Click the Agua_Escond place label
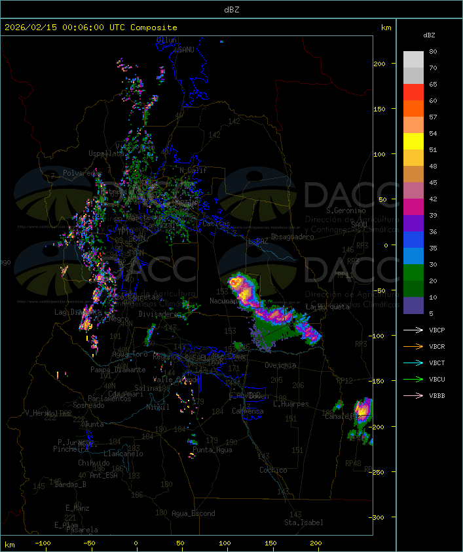This screenshot has height=552, width=463. [193, 513]
